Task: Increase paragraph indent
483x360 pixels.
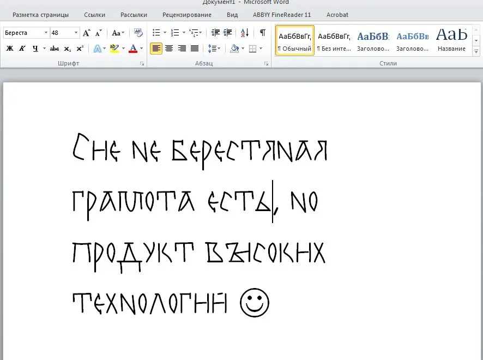Action: (x=228, y=33)
